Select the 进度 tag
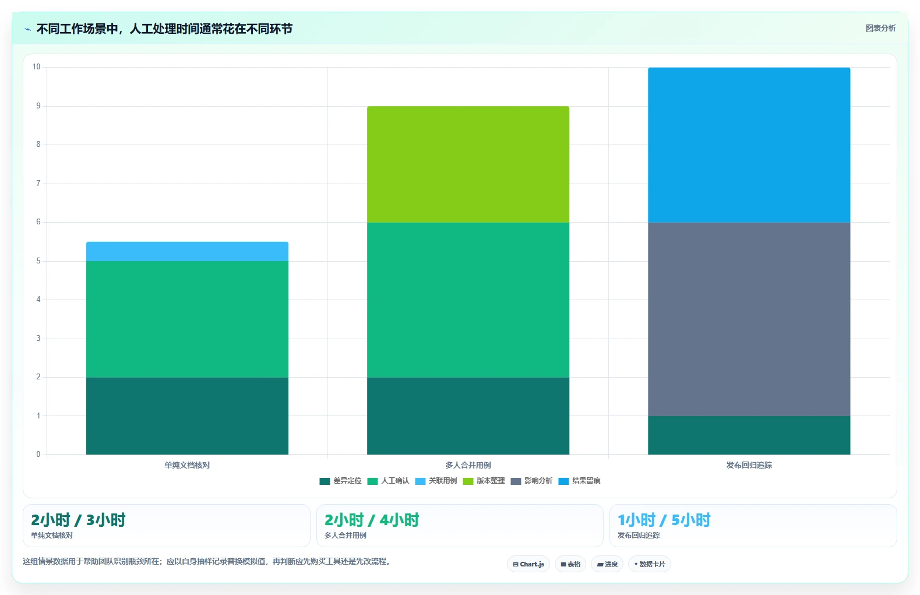The image size is (920, 595). pos(607,564)
